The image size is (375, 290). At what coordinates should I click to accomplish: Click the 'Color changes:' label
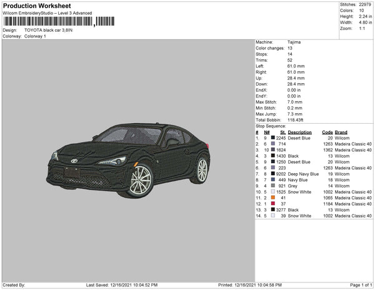coord(270,48)
